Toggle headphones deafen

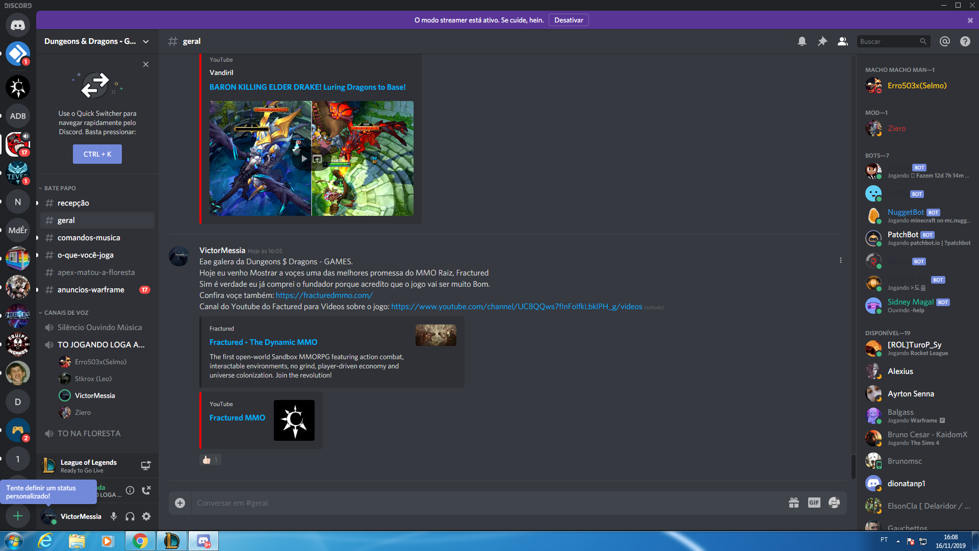130,516
